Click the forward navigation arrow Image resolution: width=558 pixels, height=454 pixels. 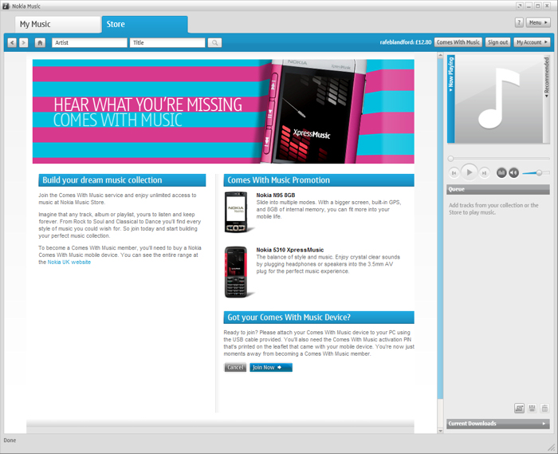(x=24, y=43)
